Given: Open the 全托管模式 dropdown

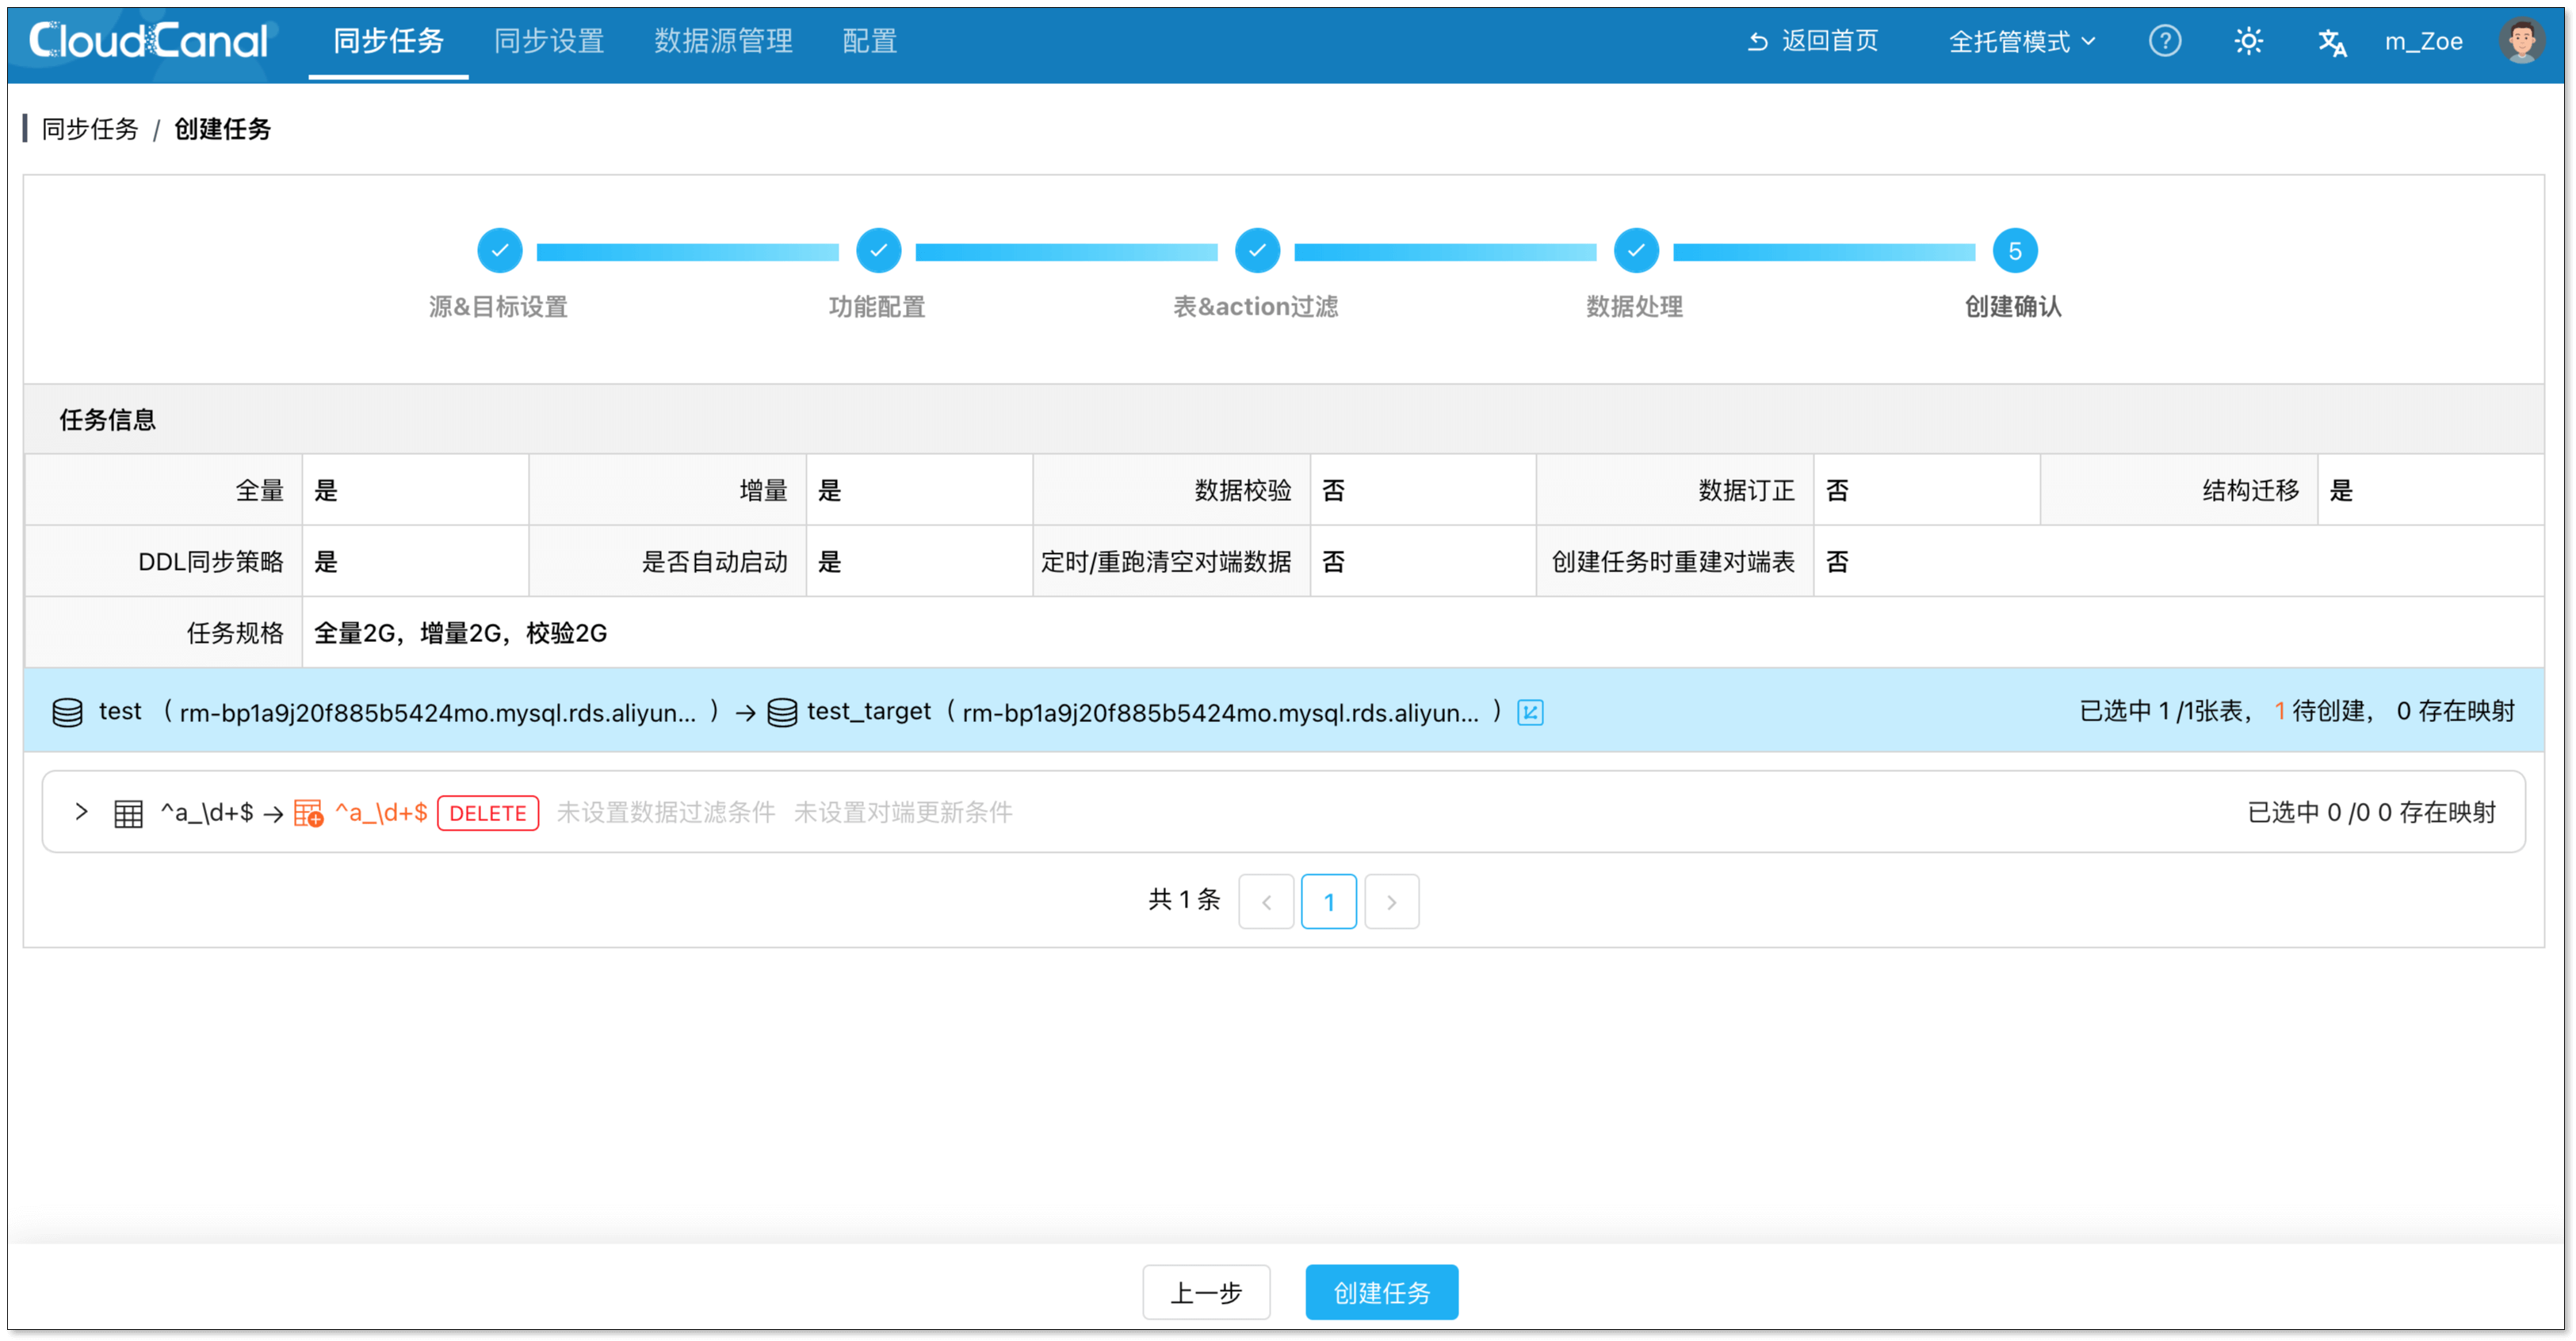Looking at the screenshot, I should click(2021, 41).
